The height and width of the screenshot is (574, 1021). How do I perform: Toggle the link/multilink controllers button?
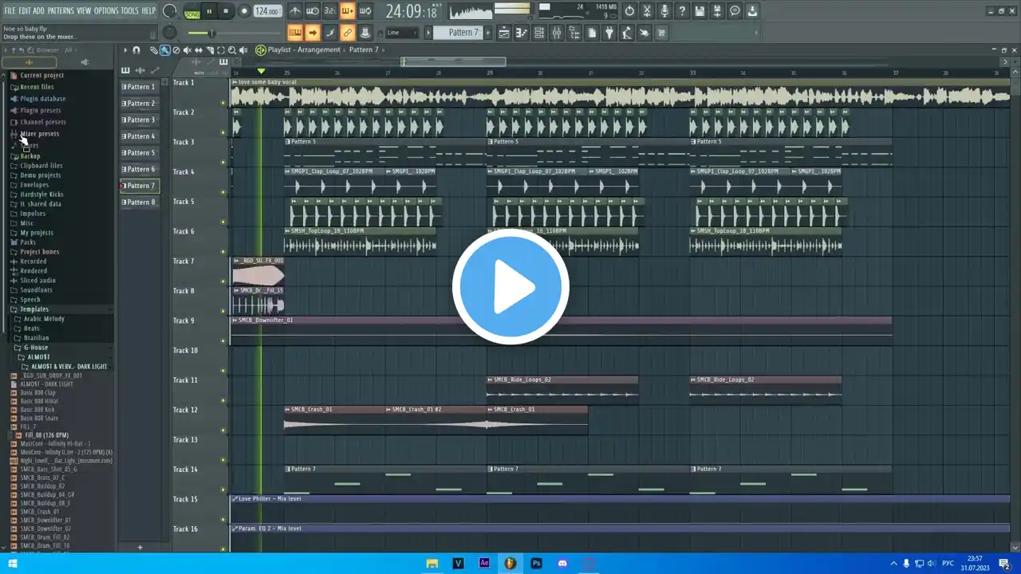tap(348, 33)
